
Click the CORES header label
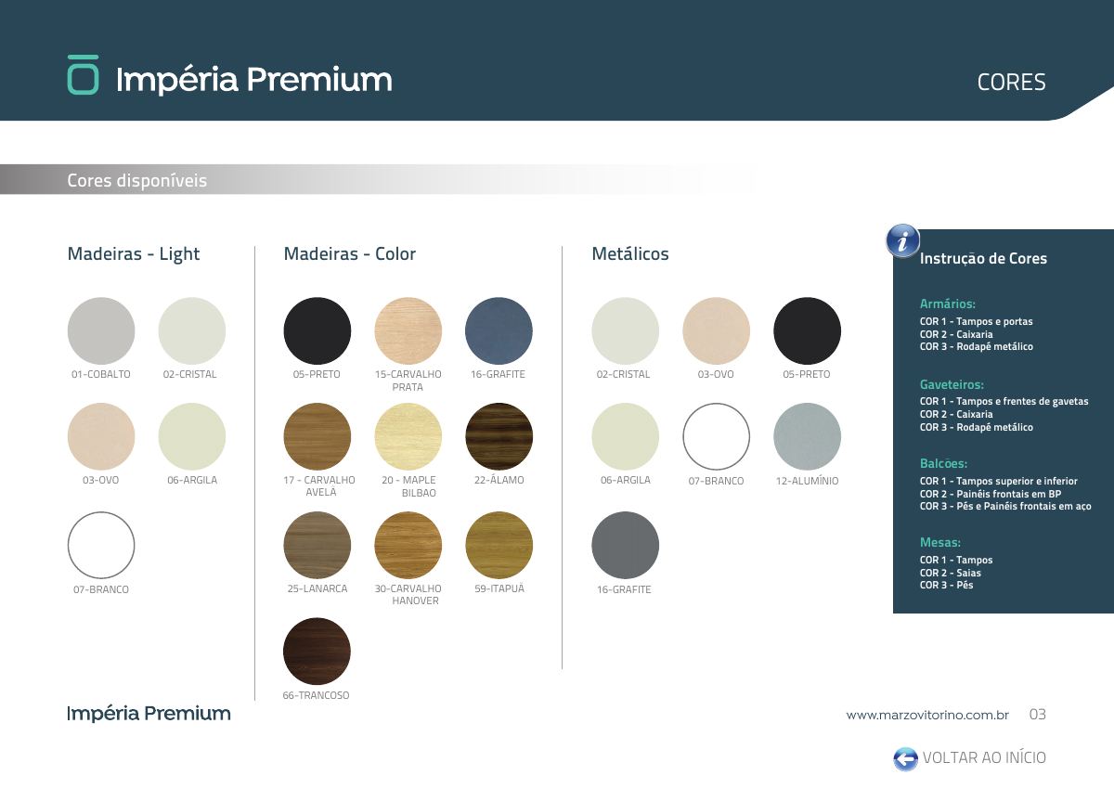[1012, 82]
